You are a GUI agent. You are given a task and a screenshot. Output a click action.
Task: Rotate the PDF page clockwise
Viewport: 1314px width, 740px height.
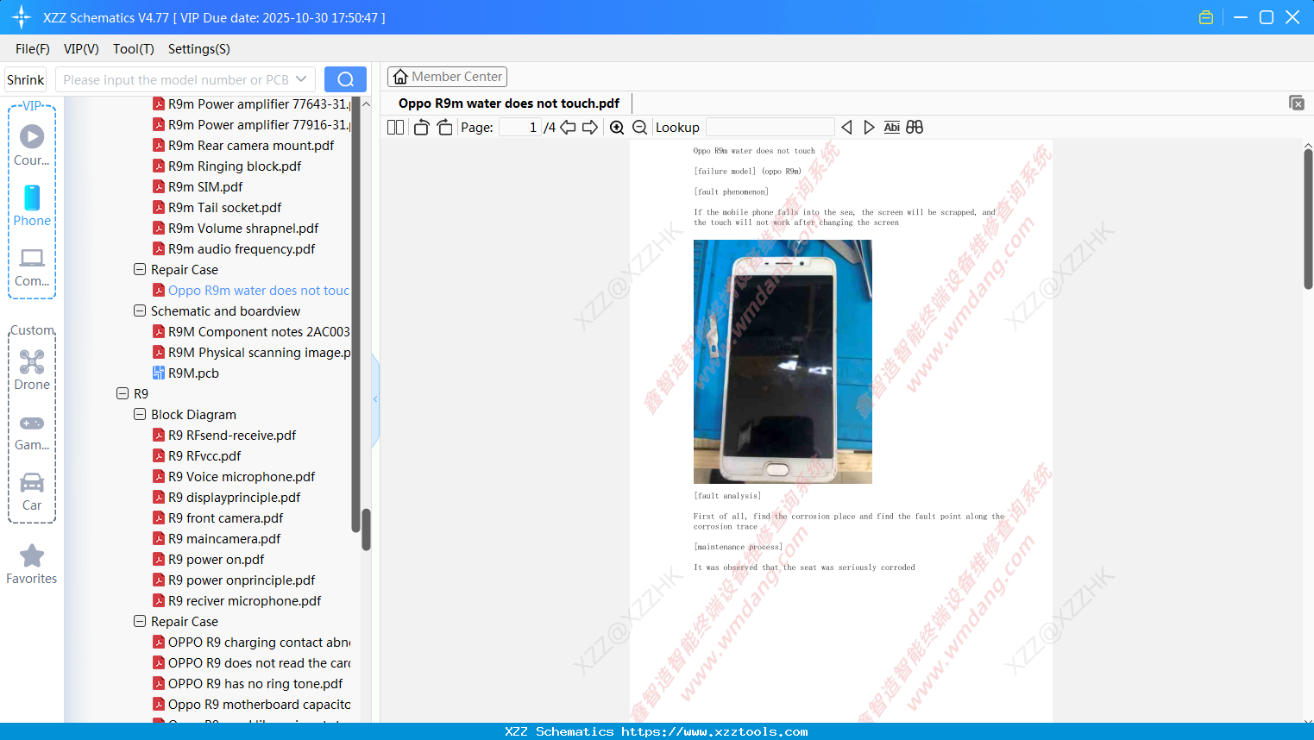click(x=444, y=128)
